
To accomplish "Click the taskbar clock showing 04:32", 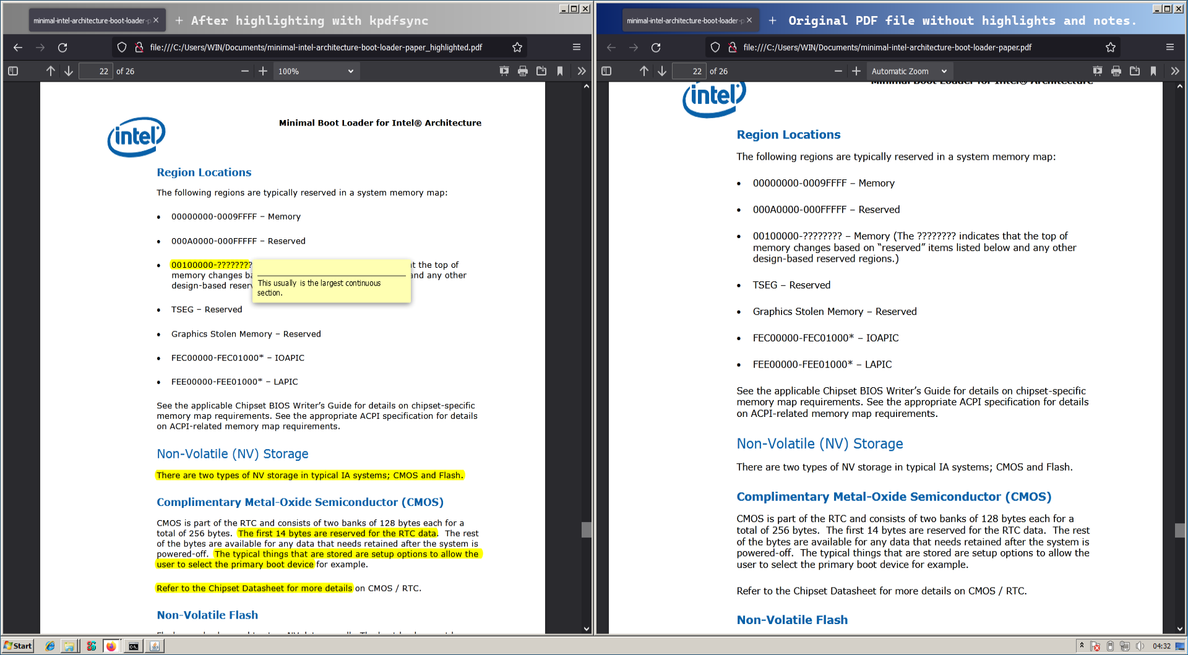I will click(x=1161, y=646).
